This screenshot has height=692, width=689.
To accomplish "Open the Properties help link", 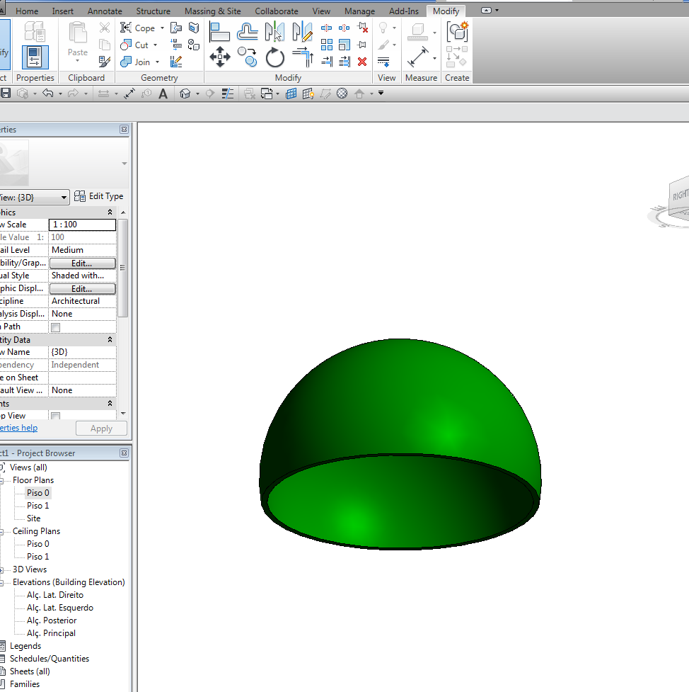I will click(18, 428).
